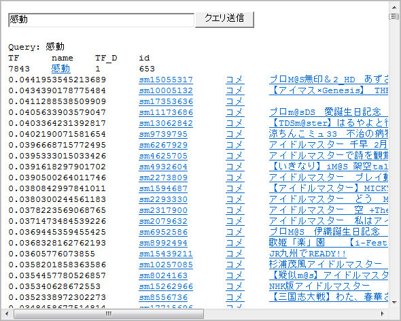The height and width of the screenshot is (321, 401).
Task: Open video link sm4625705
Action: point(163,156)
